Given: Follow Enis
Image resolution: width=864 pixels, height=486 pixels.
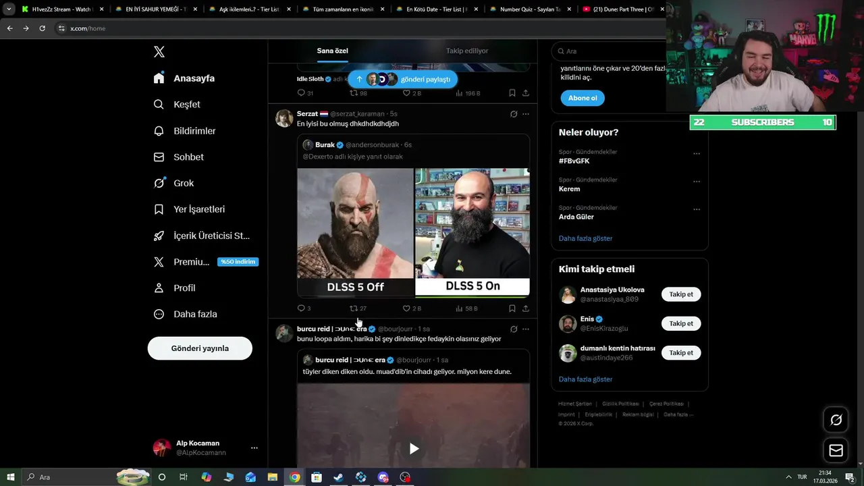Looking at the screenshot, I should 681,323.
